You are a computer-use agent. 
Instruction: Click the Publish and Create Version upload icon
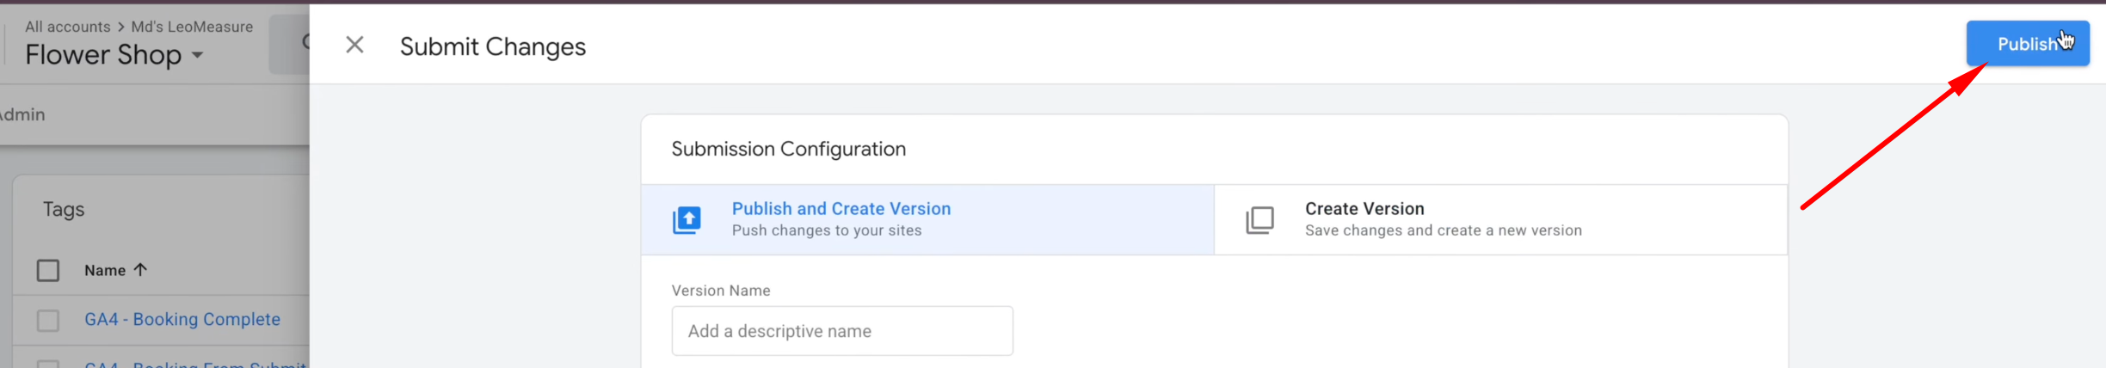[687, 220]
